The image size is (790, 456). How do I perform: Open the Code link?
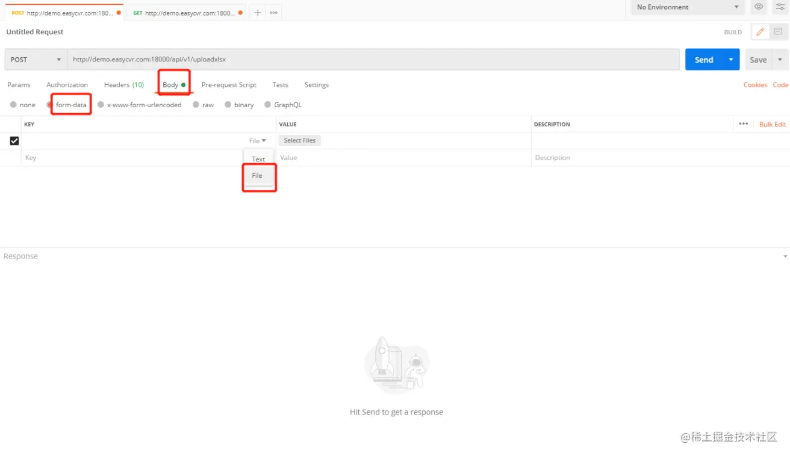pos(780,85)
